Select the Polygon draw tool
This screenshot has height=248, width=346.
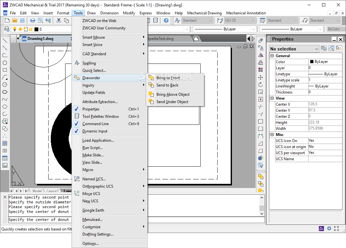point(5,63)
